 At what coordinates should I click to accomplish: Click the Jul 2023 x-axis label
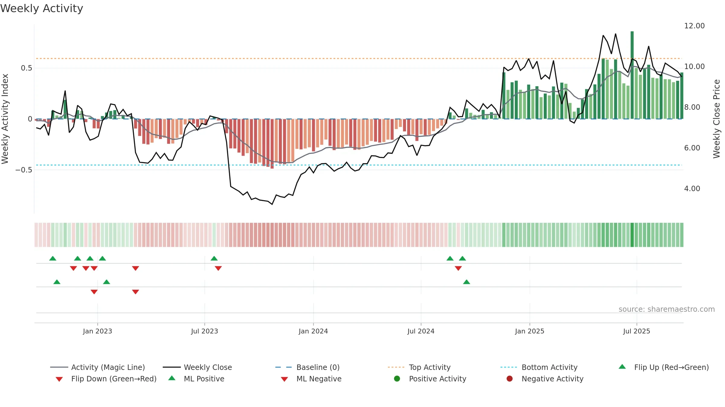[x=205, y=331]
